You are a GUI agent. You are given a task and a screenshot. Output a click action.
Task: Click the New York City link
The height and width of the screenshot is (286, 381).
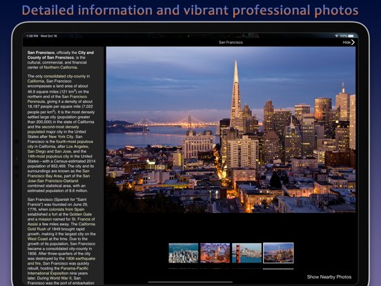(61, 137)
